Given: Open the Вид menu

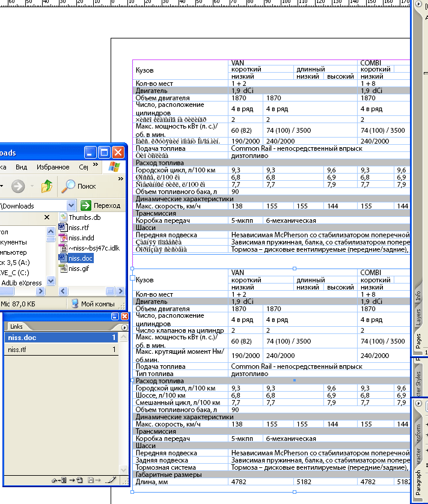Looking at the screenshot, I should pos(21,167).
